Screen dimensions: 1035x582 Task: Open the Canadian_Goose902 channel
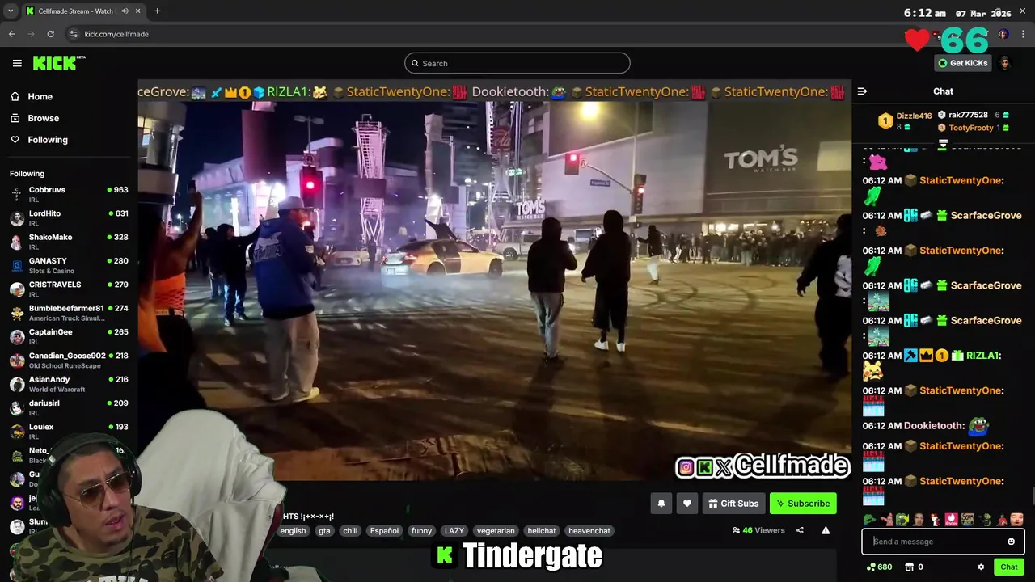pos(69,360)
